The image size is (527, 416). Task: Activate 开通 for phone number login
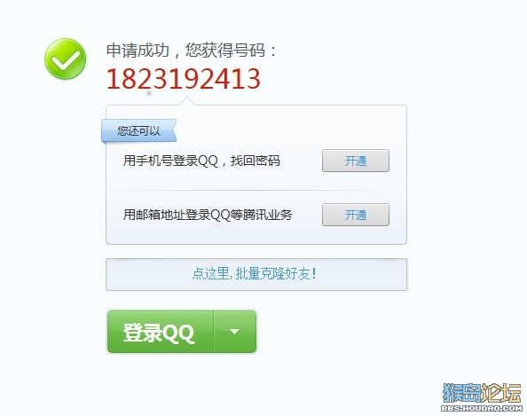356,161
